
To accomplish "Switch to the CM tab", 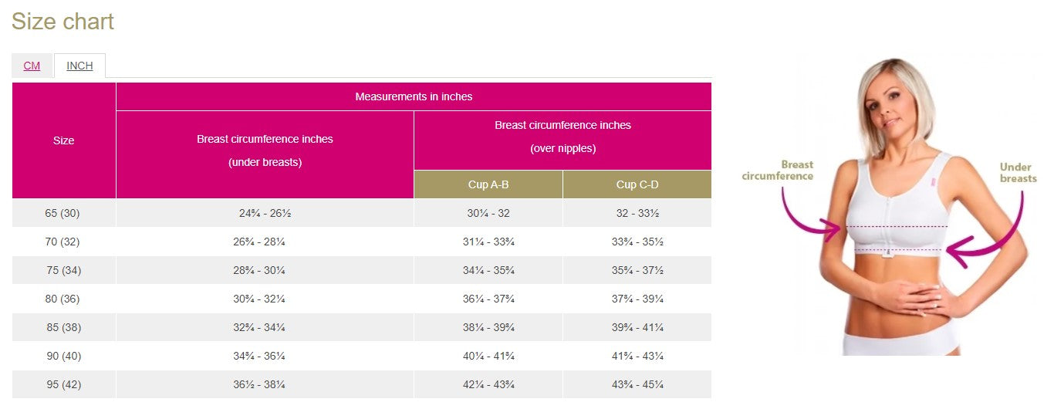I will click(32, 66).
